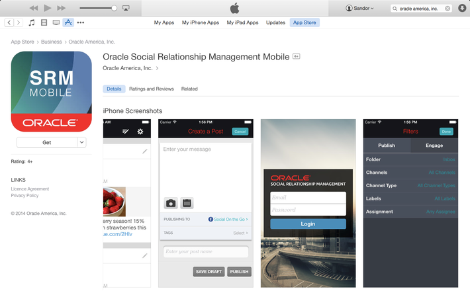Open the My iPad Apps tab
470x293 pixels.
tap(242, 22)
